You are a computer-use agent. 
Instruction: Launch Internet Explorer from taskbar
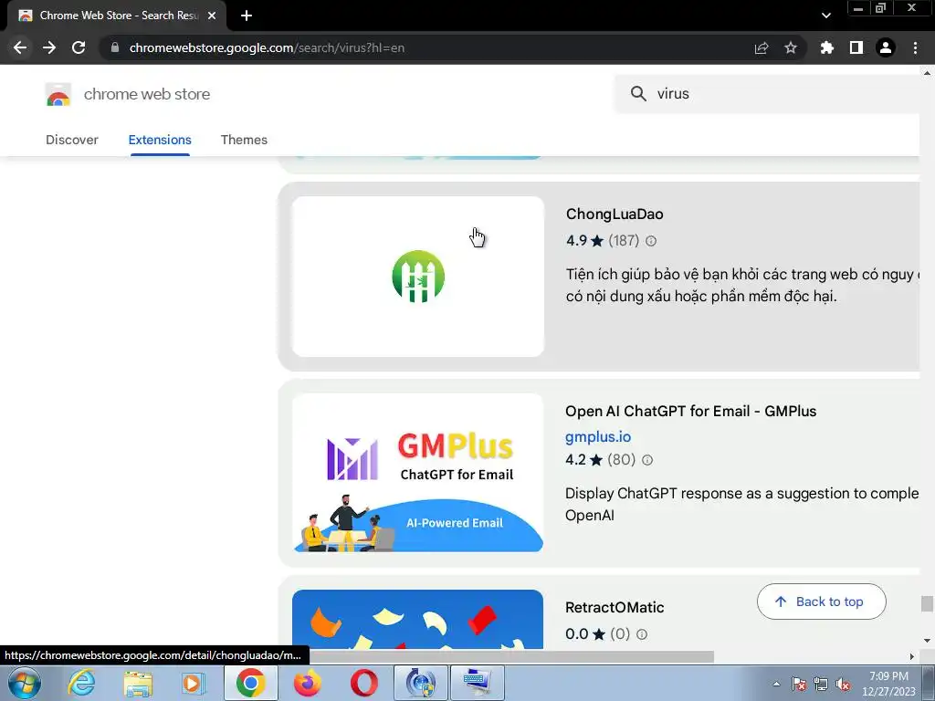point(81,683)
